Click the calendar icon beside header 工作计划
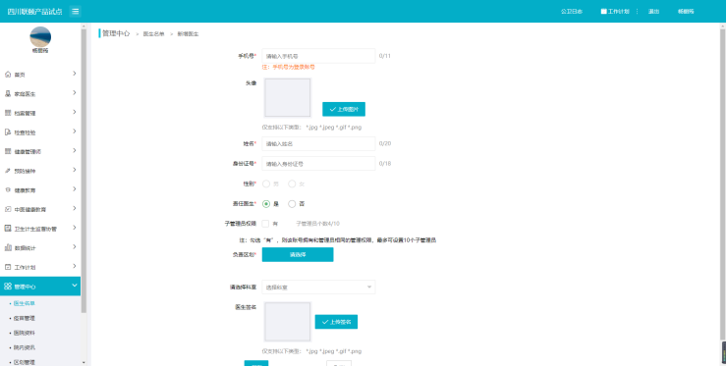 tap(603, 11)
